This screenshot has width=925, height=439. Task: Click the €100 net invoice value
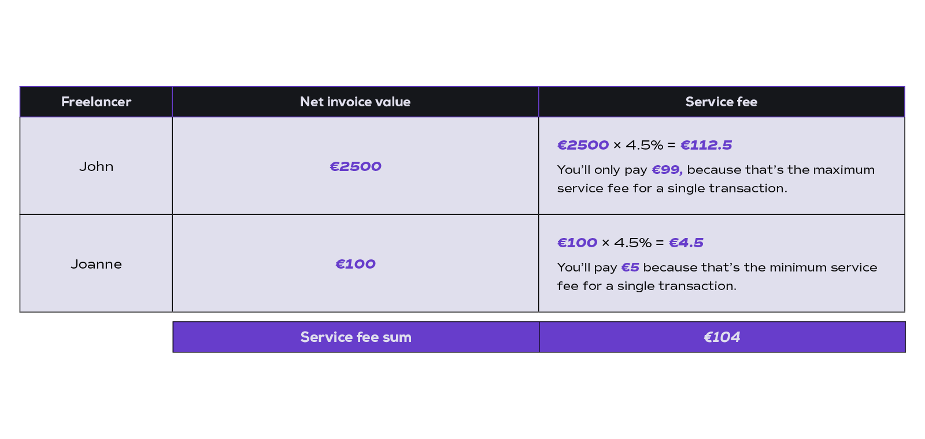pyautogui.click(x=356, y=264)
